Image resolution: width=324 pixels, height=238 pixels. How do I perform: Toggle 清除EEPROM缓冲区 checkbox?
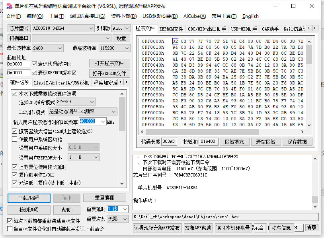35,73
